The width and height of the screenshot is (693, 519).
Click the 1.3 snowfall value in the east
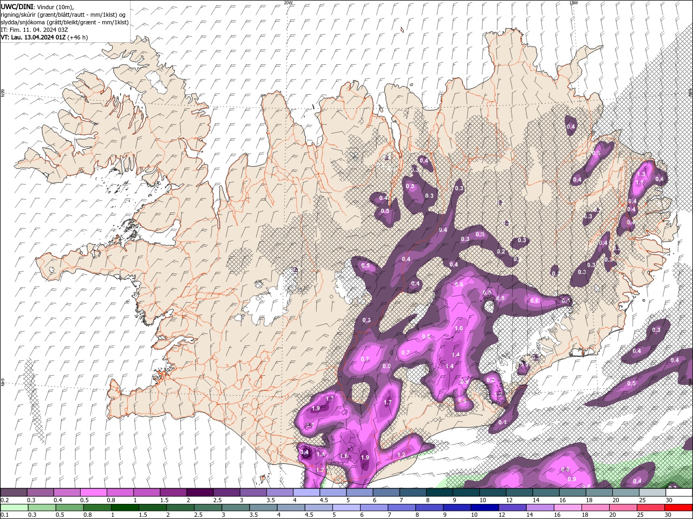click(x=642, y=174)
